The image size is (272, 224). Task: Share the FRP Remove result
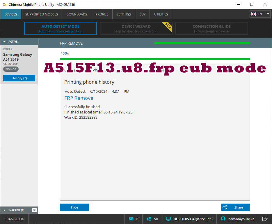tap(236, 207)
